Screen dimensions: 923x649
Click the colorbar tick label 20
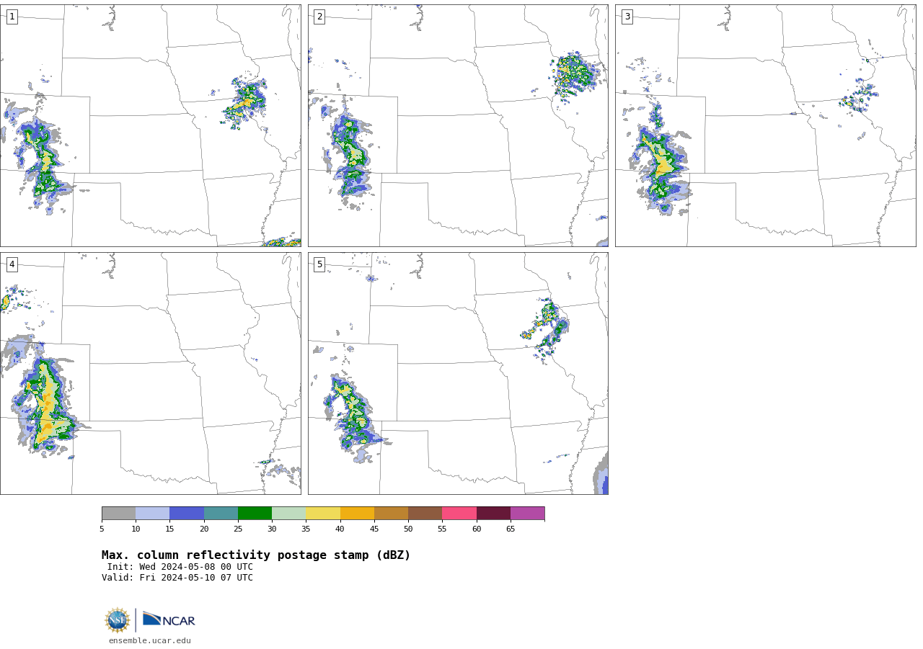point(204,529)
